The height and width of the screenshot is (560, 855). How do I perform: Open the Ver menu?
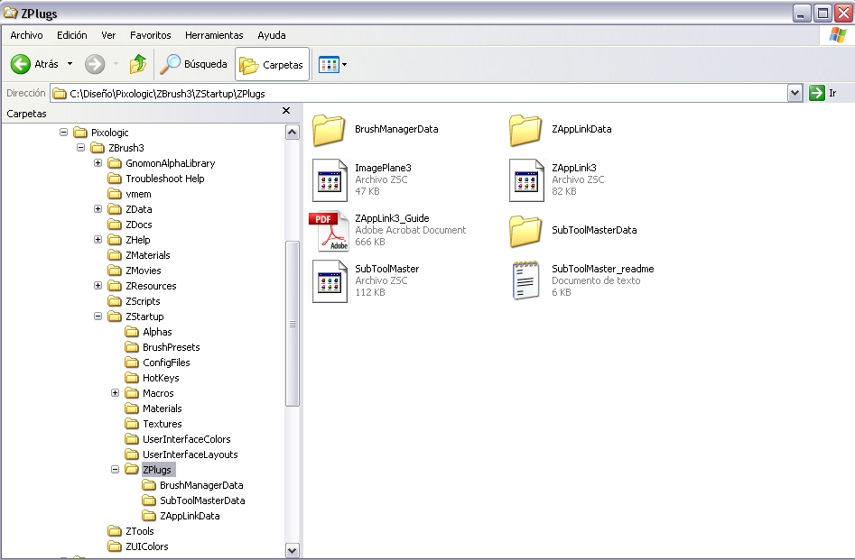coord(108,35)
